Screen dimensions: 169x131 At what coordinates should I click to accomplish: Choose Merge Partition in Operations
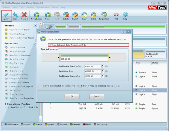tap(17, 59)
